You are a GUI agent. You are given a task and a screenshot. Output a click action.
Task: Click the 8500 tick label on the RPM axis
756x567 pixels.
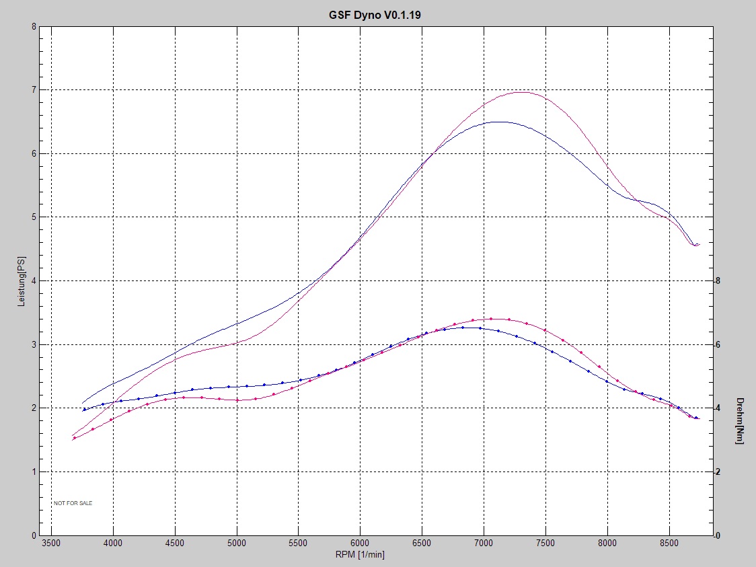pyautogui.click(x=669, y=542)
